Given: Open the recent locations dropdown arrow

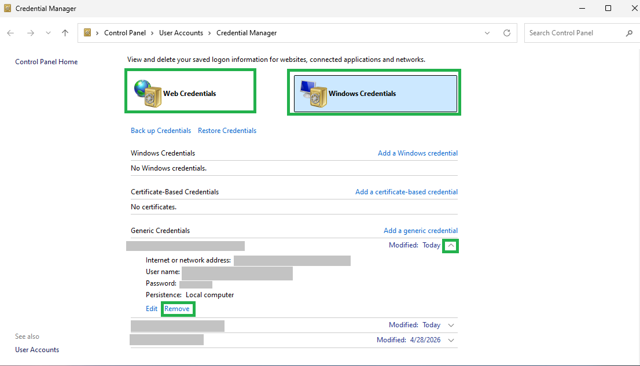Looking at the screenshot, I should click(x=48, y=33).
